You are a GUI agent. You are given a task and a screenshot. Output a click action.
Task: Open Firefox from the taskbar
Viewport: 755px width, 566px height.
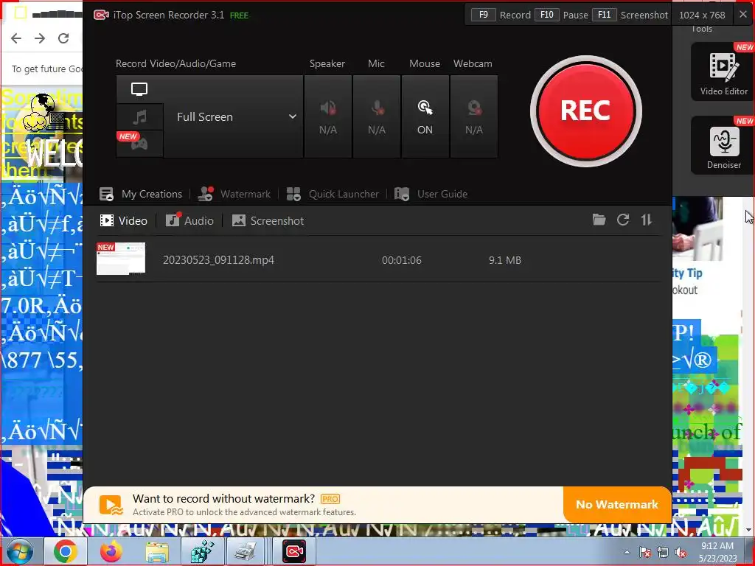(111, 551)
